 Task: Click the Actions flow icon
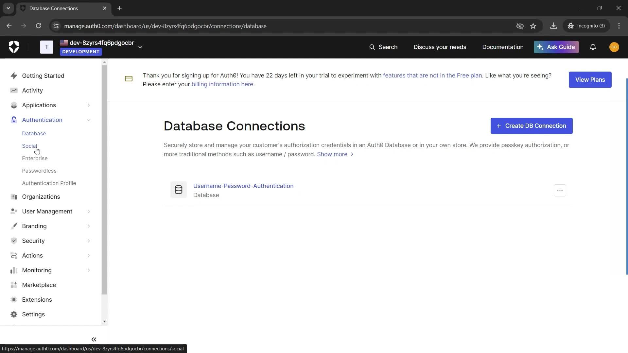(14, 256)
